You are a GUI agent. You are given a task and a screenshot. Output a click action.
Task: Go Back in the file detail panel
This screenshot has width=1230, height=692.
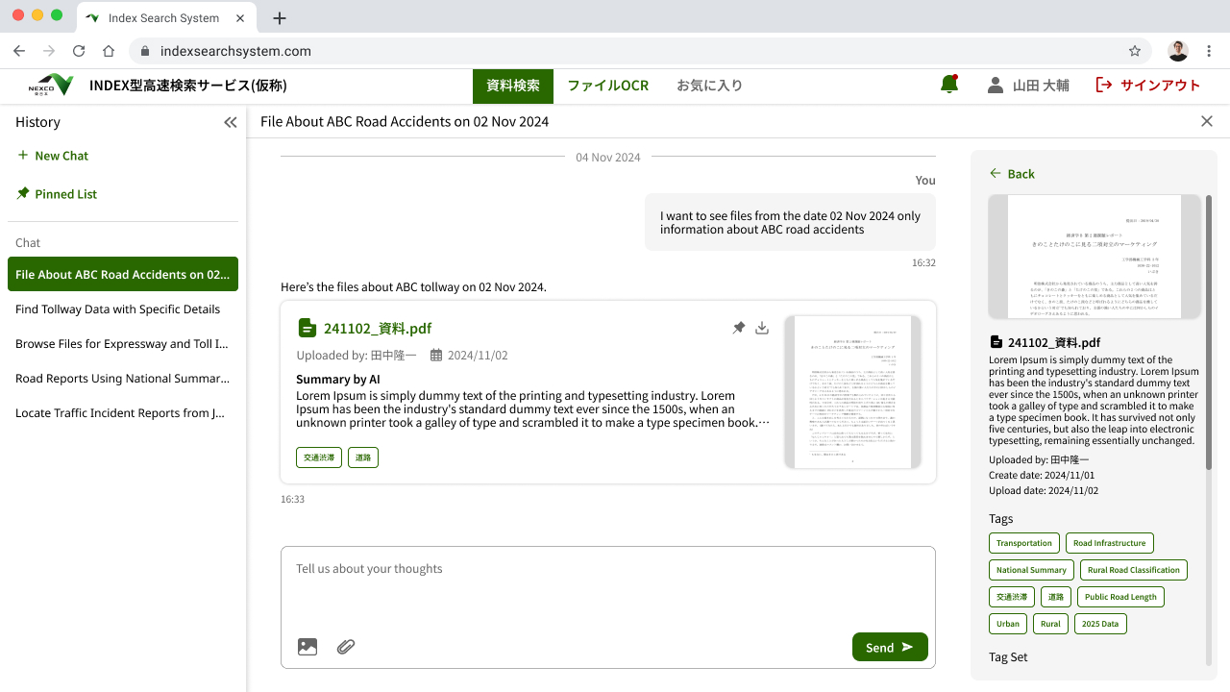point(1012,174)
